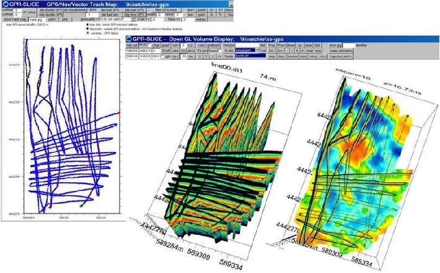Click the identifier input field
The width and height of the screenshot is (440, 273).
coord(349,45)
